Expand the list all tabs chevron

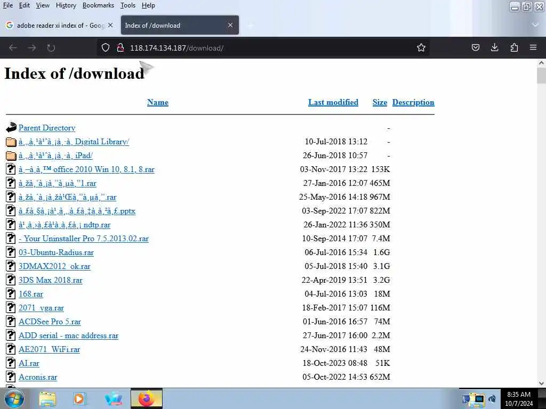click(x=535, y=24)
